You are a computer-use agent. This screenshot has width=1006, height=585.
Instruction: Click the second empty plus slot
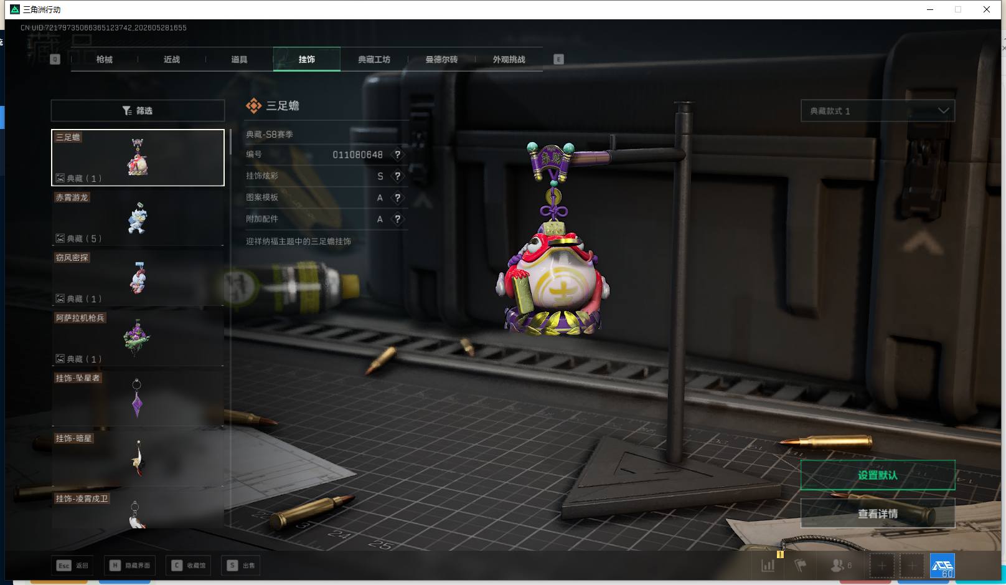(912, 566)
